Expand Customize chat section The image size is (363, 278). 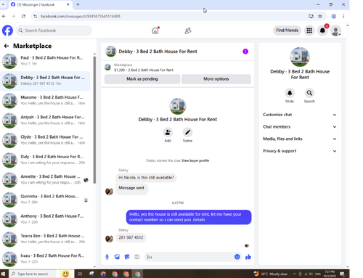click(300, 115)
